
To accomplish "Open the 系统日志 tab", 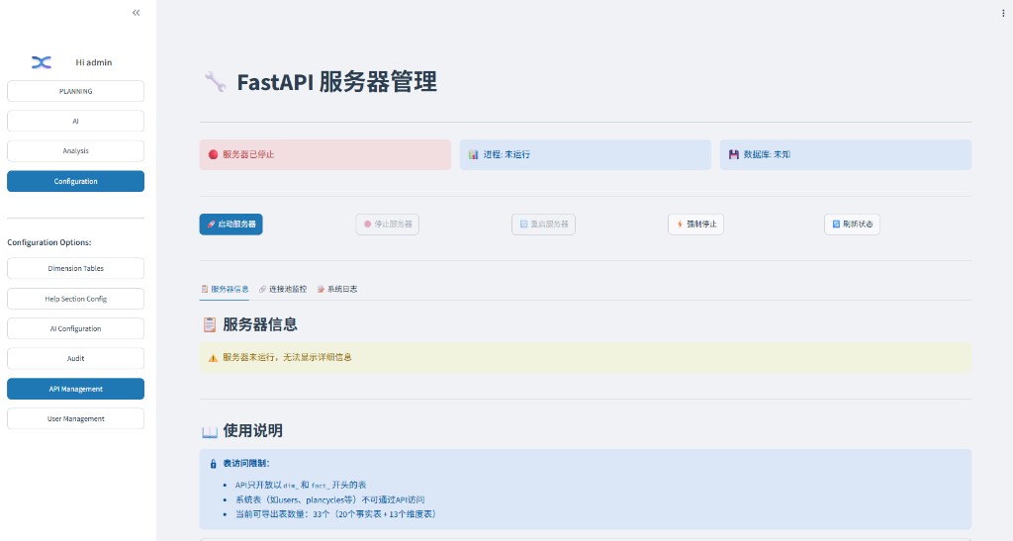I will pos(337,289).
